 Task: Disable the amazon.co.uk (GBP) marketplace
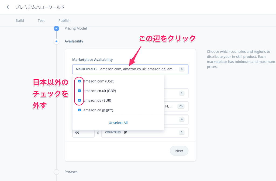pos(79,91)
